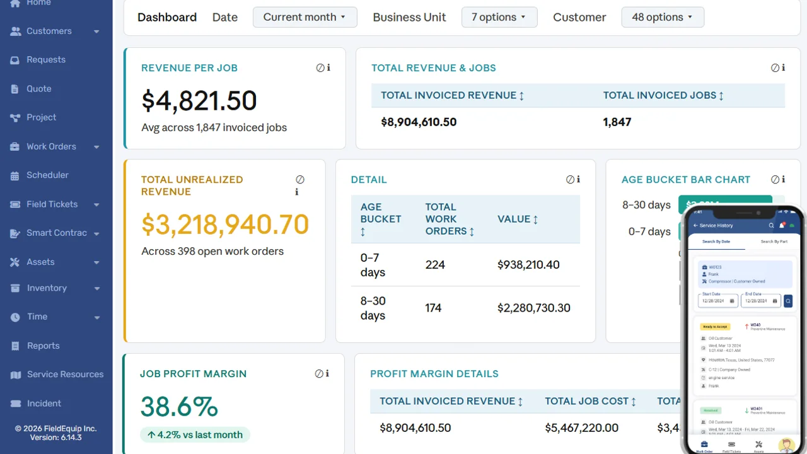Tap the notification bell in phone header
The image size is (807, 454).
pyautogui.click(x=782, y=225)
